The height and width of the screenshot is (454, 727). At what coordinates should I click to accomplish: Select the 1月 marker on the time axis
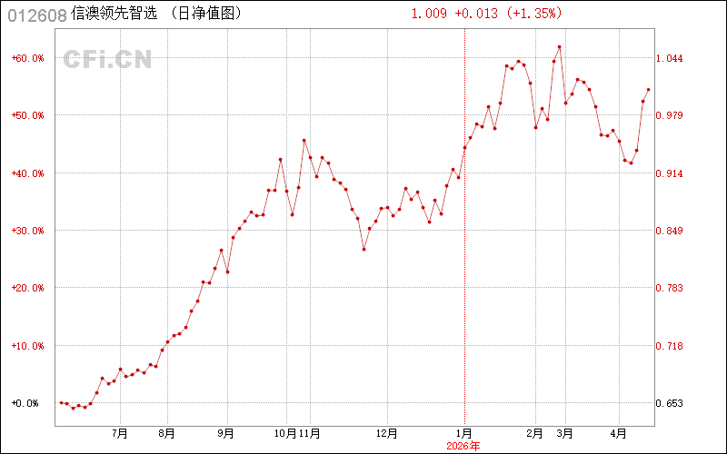[463, 433]
